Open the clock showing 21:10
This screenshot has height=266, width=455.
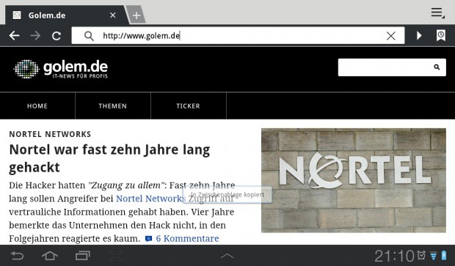click(x=394, y=256)
